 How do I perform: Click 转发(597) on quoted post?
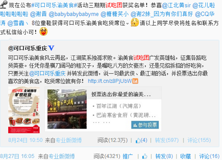[x=166, y=140]
